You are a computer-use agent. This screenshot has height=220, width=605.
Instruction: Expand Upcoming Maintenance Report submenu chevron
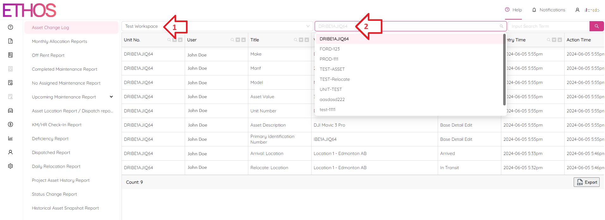(111, 97)
